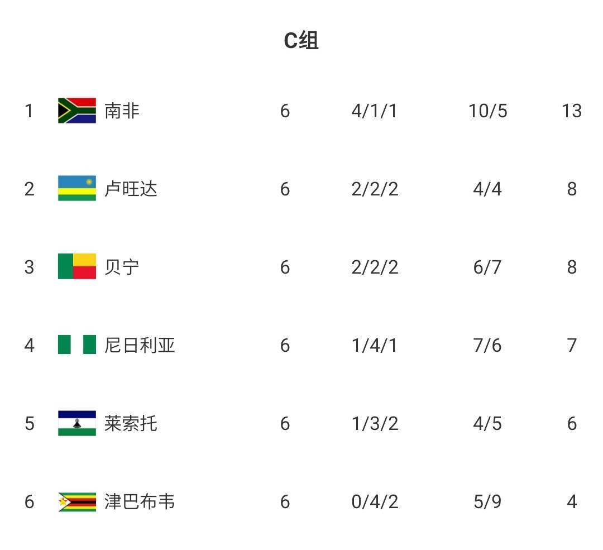Click the 10/5 goals figure

point(487,111)
